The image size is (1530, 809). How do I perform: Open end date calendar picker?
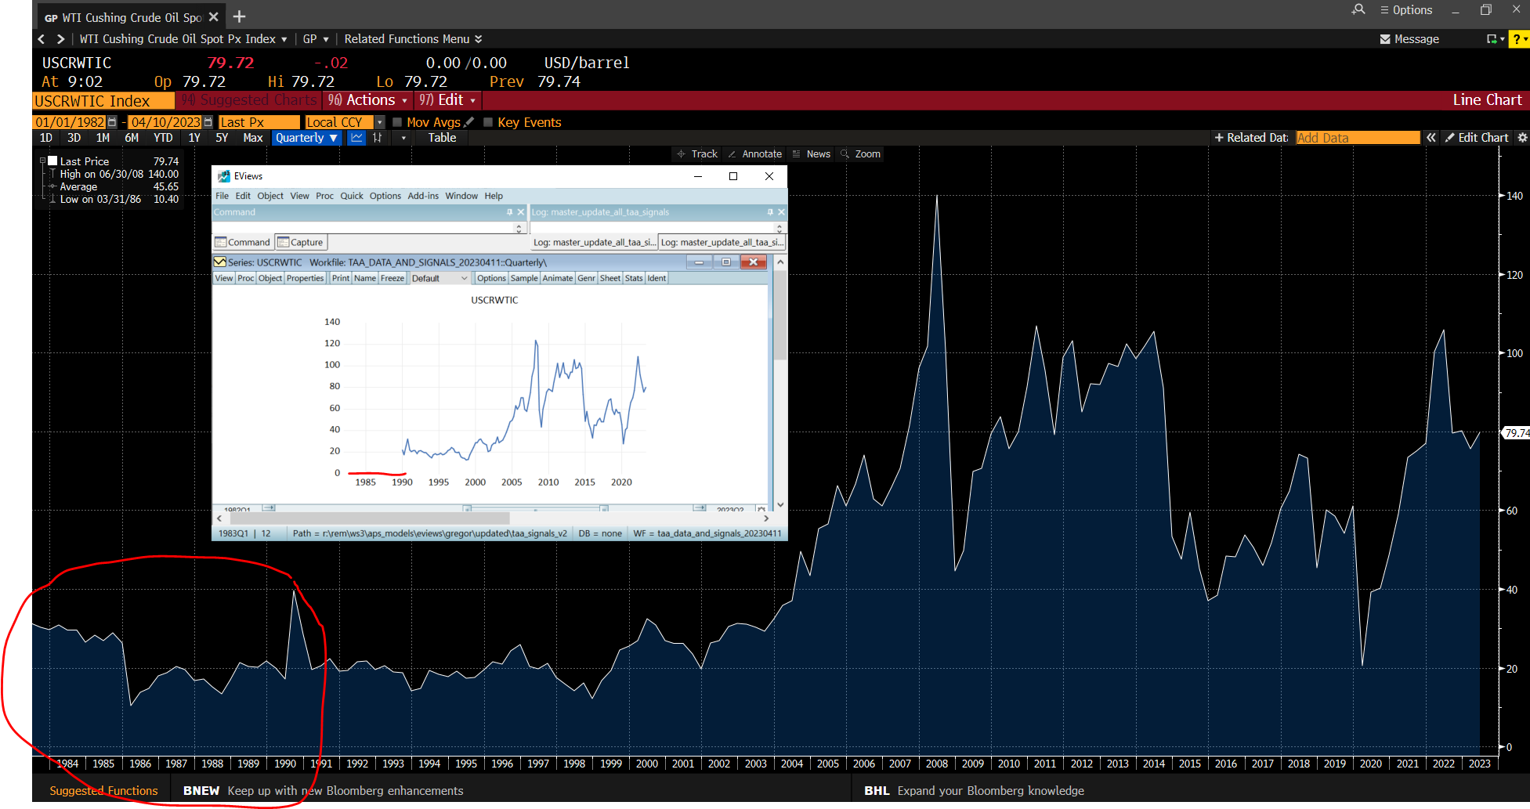pyautogui.click(x=208, y=122)
